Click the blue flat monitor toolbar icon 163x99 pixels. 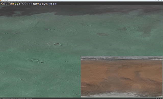point(49,4)
